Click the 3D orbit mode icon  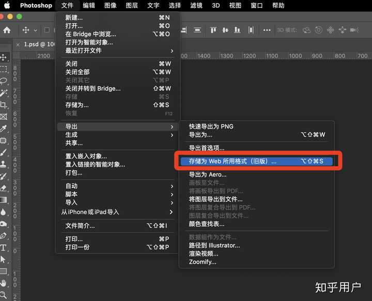[306, 30]
